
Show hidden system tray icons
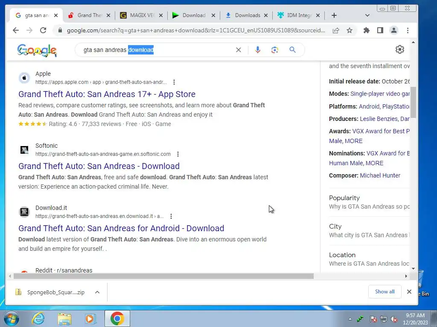pos(350,319)
